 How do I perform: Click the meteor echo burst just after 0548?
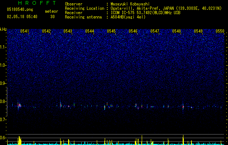pos(183,107)
